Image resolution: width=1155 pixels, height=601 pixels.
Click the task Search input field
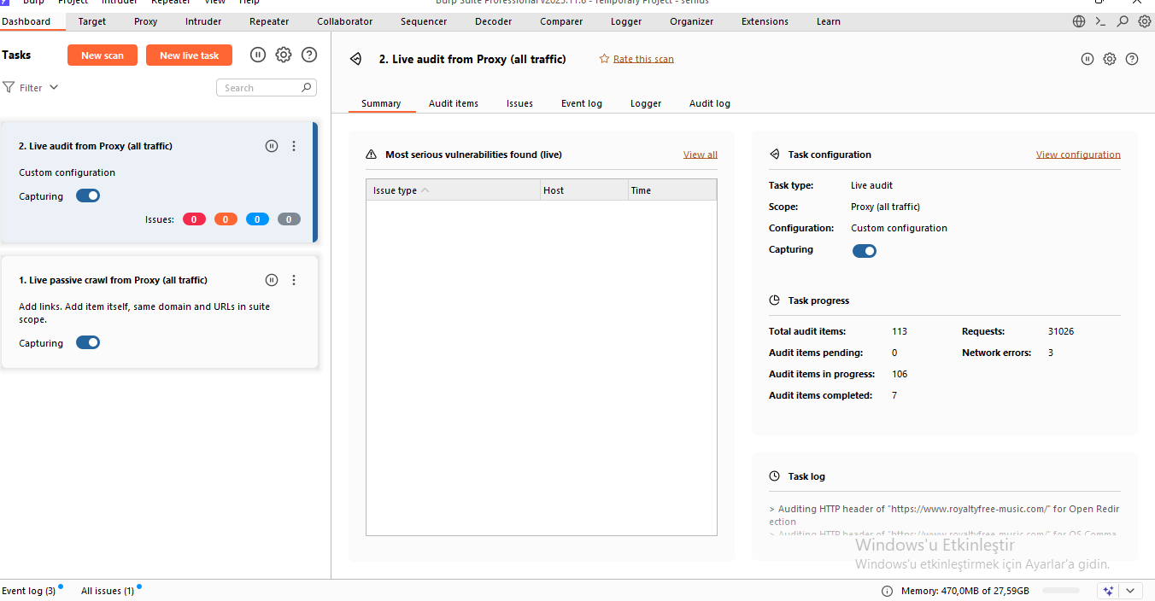pyautogui.click(x=261, y=88)
